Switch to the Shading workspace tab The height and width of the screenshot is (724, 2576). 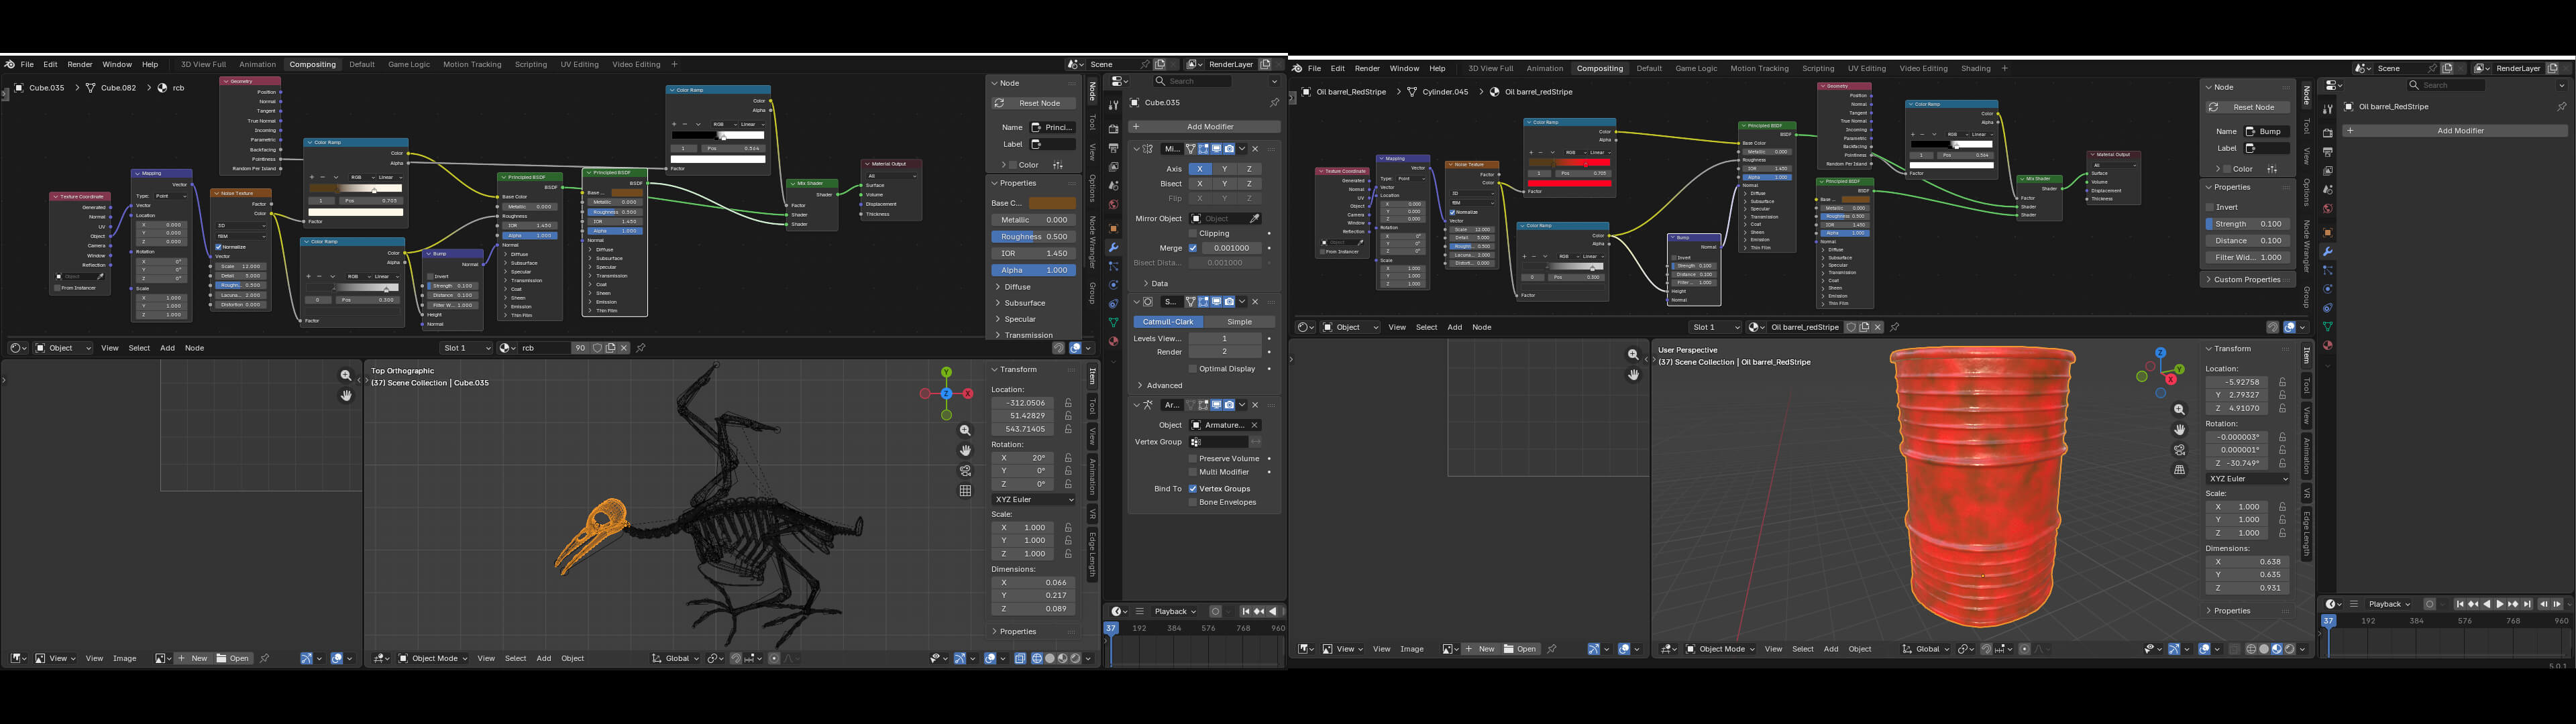click(1975, 68)
